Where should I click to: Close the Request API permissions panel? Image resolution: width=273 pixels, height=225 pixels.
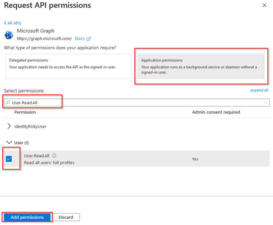(x=264, y=5)
